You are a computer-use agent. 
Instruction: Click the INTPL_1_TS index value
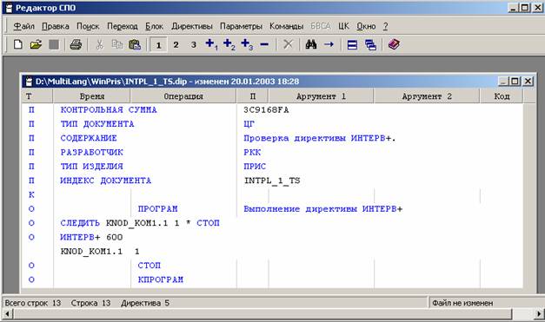click(272, 181)
